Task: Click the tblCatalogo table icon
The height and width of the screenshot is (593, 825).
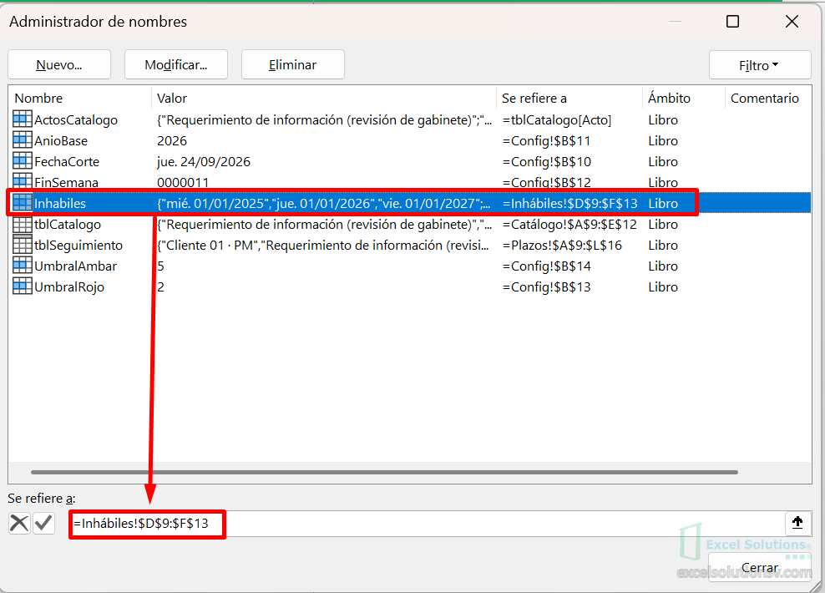Action: 22,224
